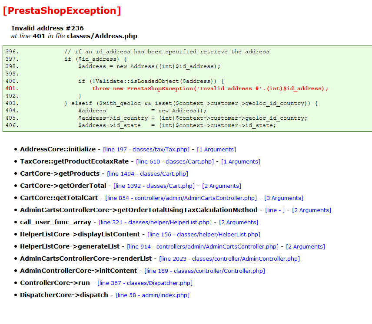Open the line 189 Controller.php link
372x324 pixels.
pyautogui.click(x=205, y=271)
